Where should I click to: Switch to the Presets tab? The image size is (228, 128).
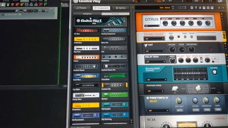pos(82,8)
